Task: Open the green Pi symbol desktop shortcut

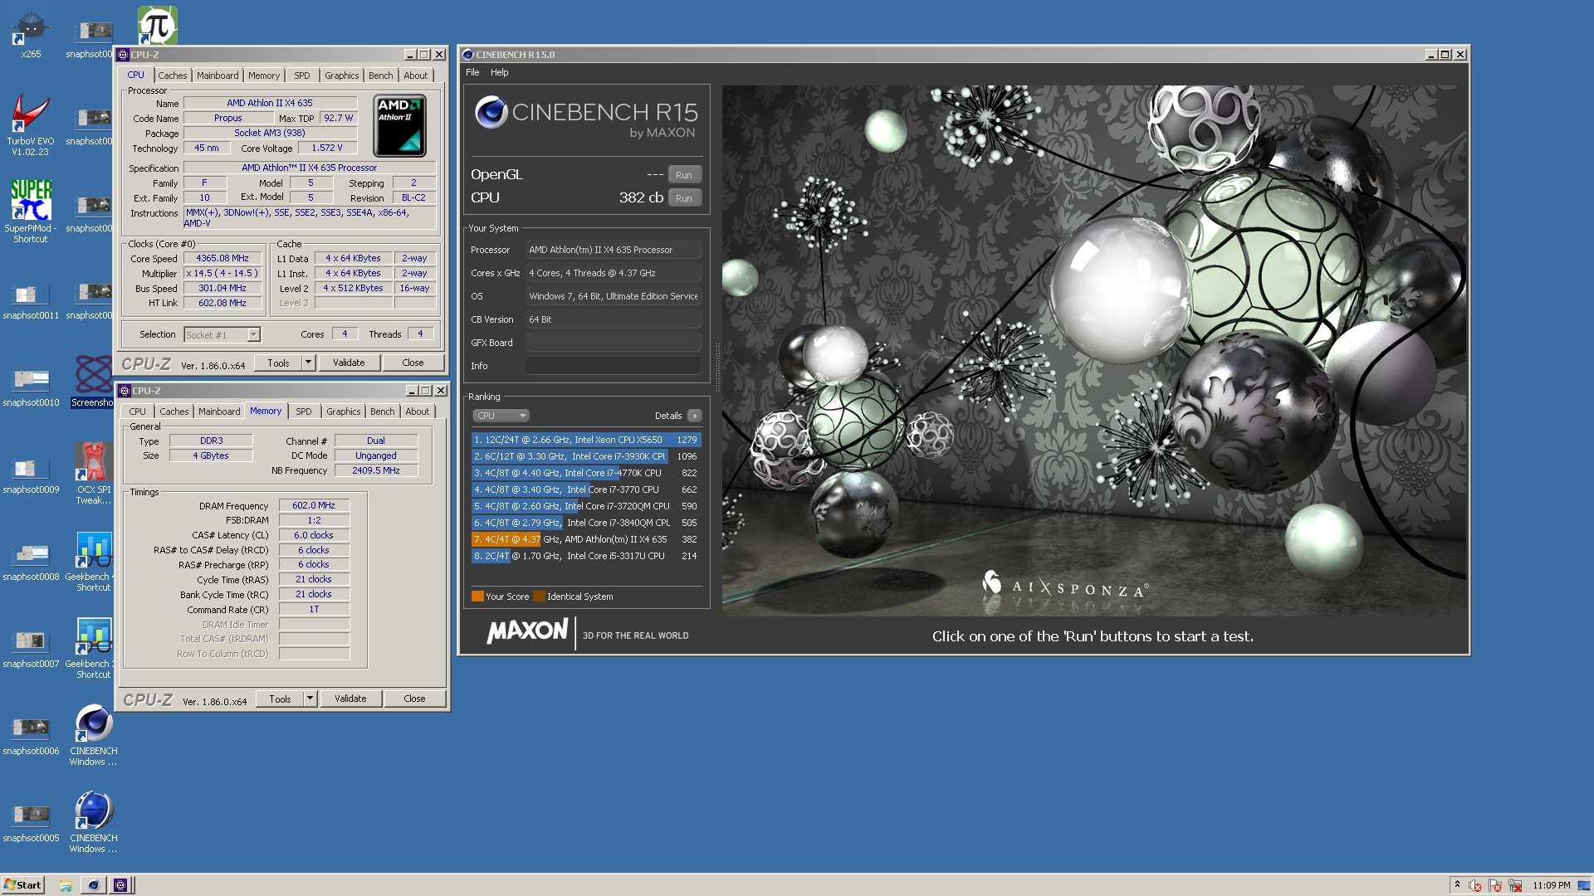Action: click(157, 25)
